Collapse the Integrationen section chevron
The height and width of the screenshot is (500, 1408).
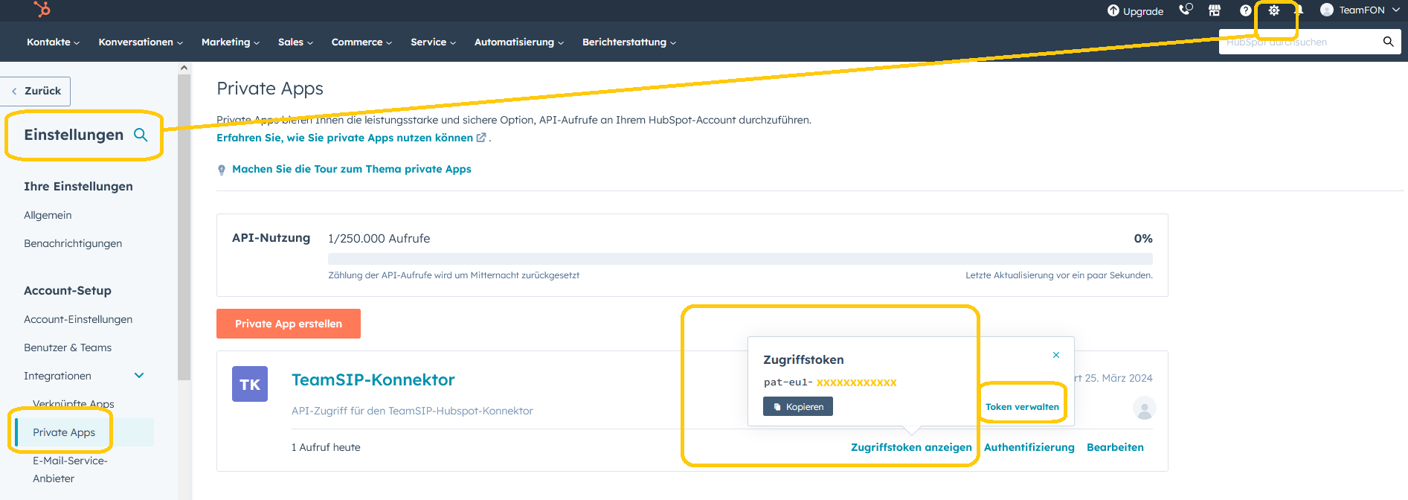point(139,376)
